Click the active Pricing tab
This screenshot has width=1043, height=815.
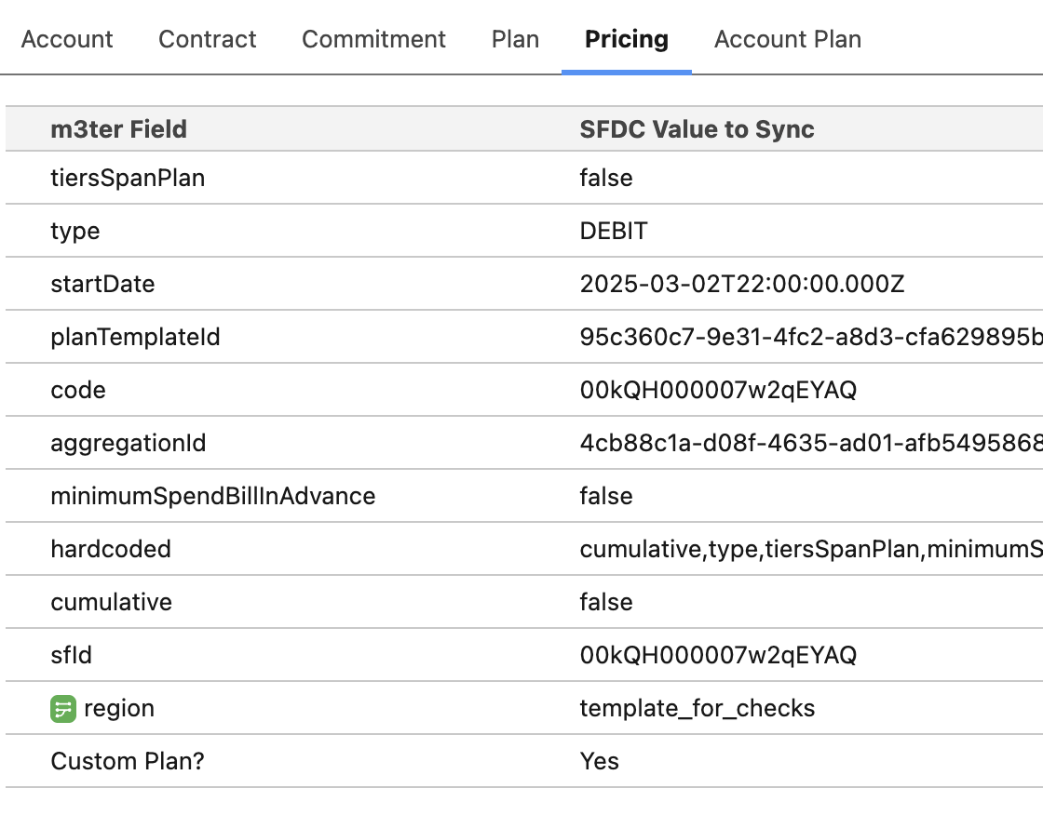(627, 40)
